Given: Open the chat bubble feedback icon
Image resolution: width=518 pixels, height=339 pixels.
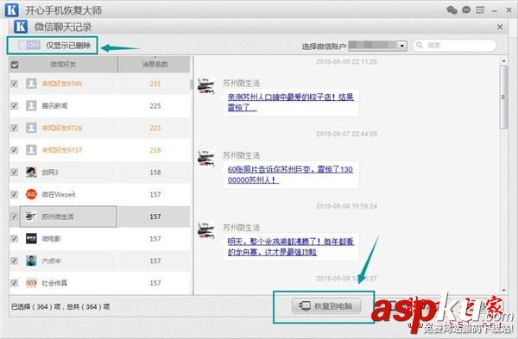Looking at the screenshot, I should (466, 9).
